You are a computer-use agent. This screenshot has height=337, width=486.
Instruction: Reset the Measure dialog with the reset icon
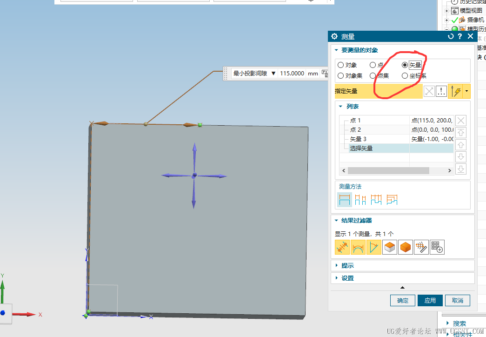coord(451,36)
